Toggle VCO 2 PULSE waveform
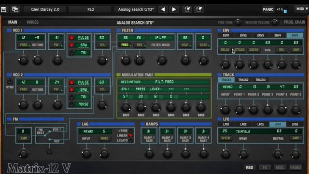 point(71,82)
